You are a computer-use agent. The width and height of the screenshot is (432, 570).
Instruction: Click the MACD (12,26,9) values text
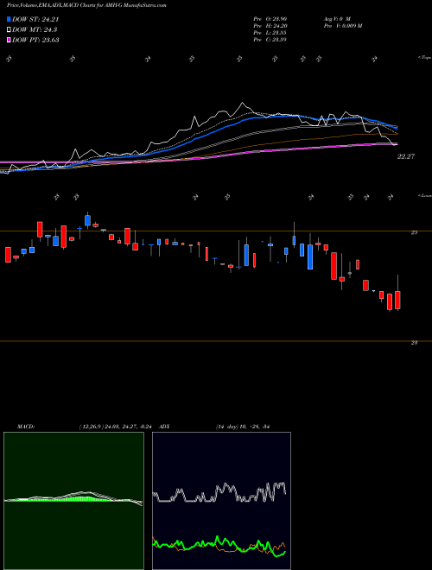118,427
